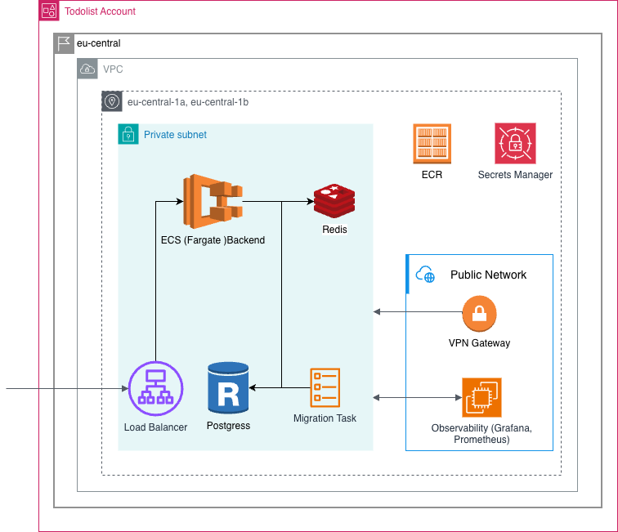Select the Observability EC2 instance icon

pyautogui.click(x=481, y=397)
